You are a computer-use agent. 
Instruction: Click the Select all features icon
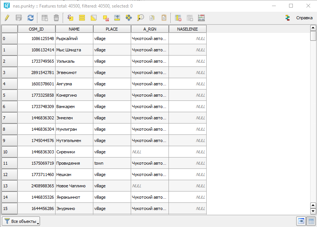pos(82,18)
